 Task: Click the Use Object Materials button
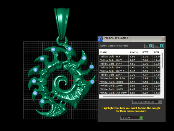[x=147, y=102]
